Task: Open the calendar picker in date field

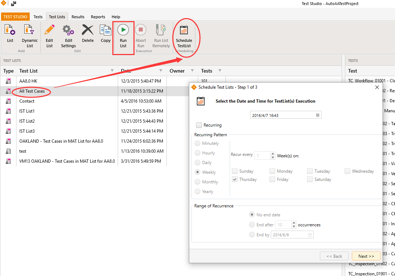Action: pyautogui.click(x=318, y=115)
